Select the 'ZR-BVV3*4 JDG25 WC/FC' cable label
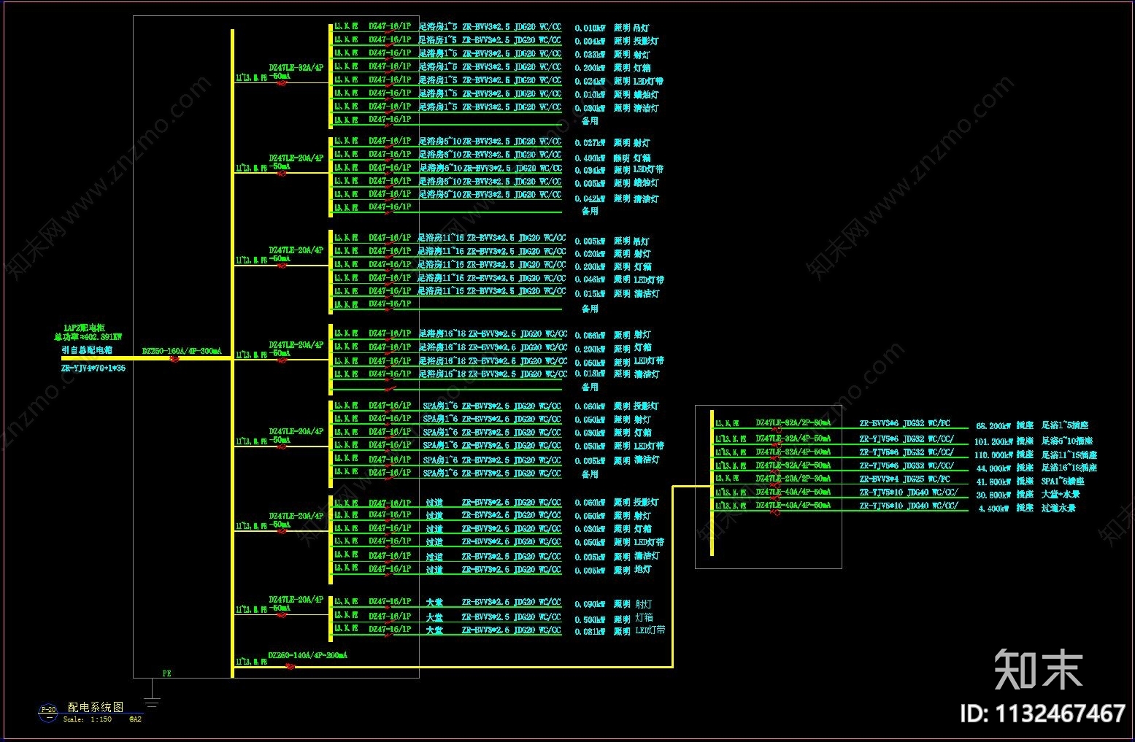Image resolution: width=1135 pixels, height=742 pixels. pos(904,479)
